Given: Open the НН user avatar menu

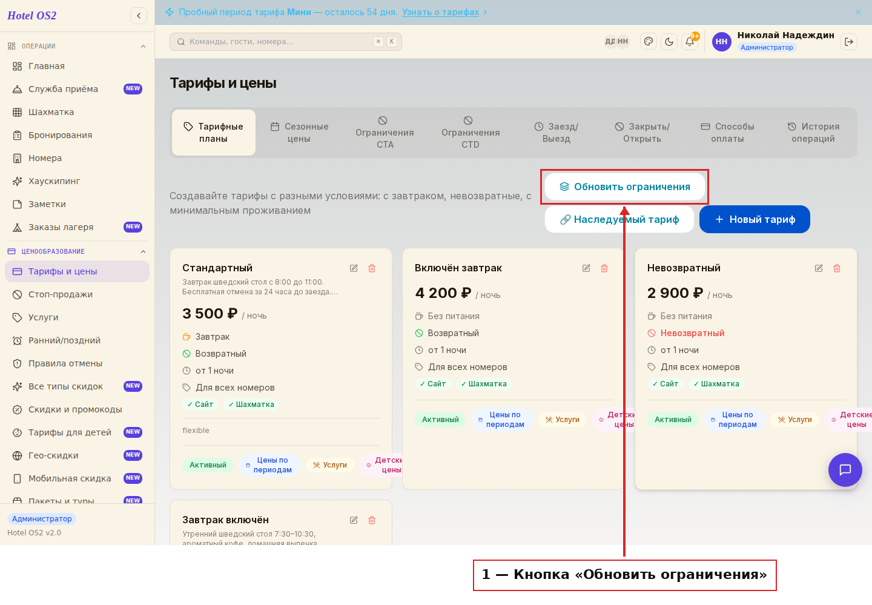Looking at the screenshot, I should pyautogui.click(x=722, y=42).
